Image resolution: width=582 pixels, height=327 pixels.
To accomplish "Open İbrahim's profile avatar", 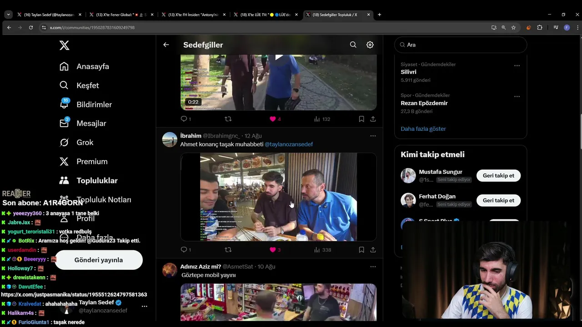I will click(170, 140).
